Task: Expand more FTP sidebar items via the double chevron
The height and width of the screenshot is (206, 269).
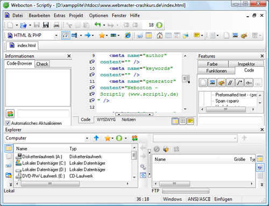Action: tap(262, 184)
